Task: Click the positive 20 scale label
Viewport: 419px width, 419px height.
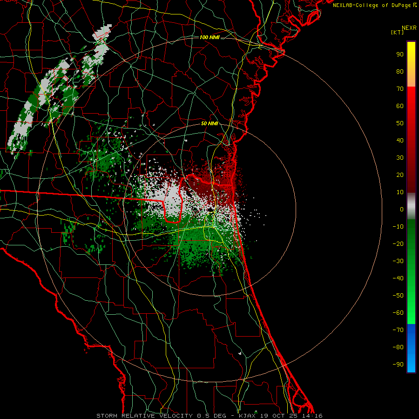Action: 400,175
